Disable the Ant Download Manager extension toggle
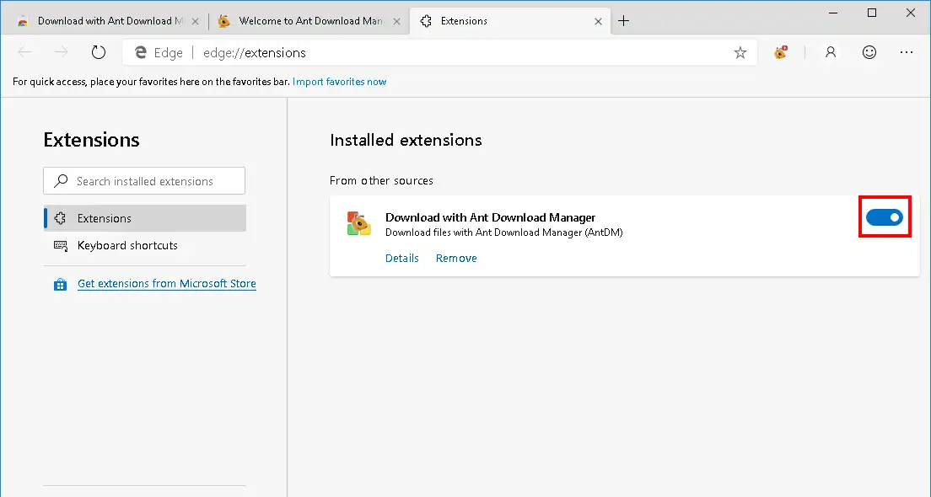This screenshot has width=931, height=497. (884, 217)
